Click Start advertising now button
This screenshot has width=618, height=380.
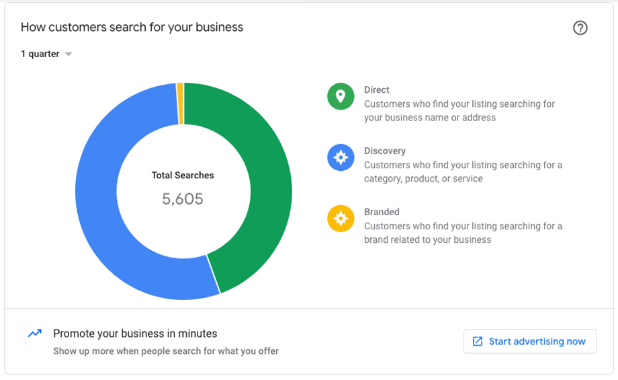click(x=530, y=342)
